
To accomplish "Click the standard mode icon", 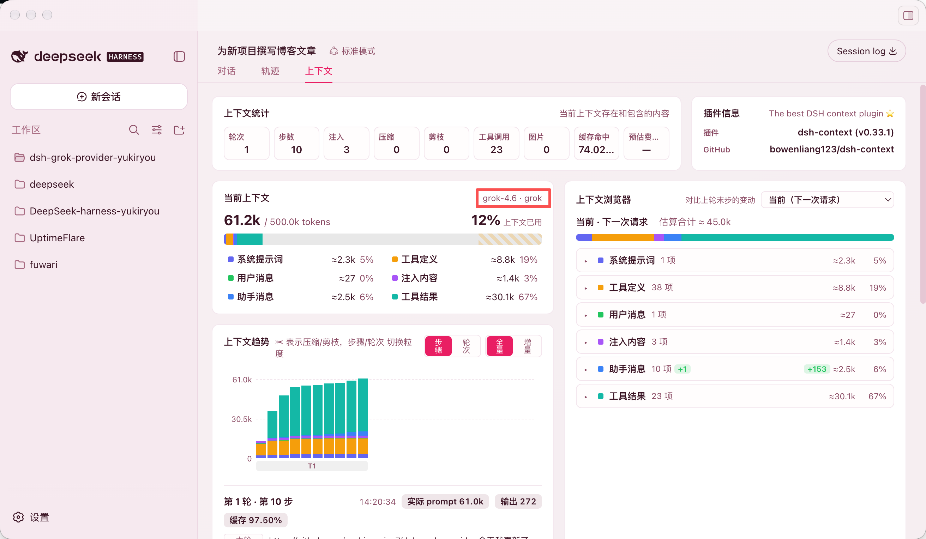I will click(x=333, y=51).
